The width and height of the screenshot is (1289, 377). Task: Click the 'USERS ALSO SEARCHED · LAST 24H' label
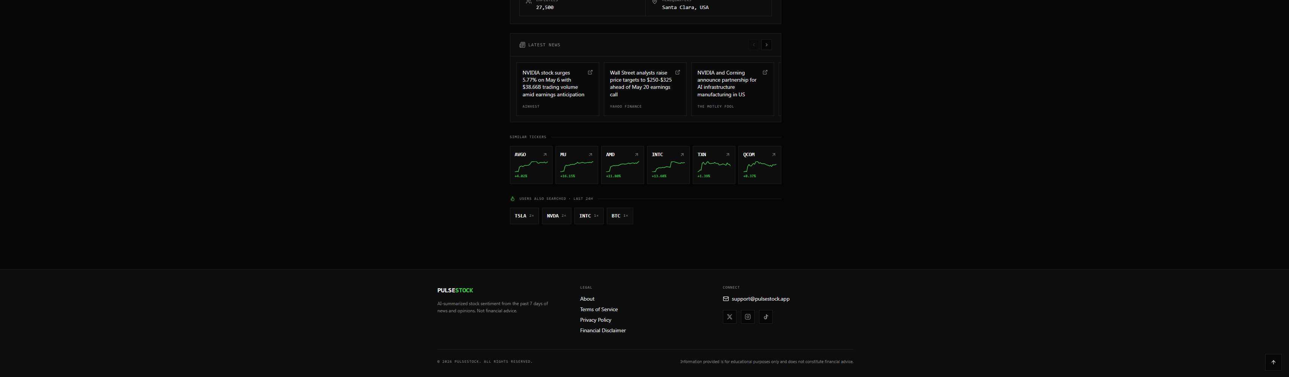click(556, 199)
